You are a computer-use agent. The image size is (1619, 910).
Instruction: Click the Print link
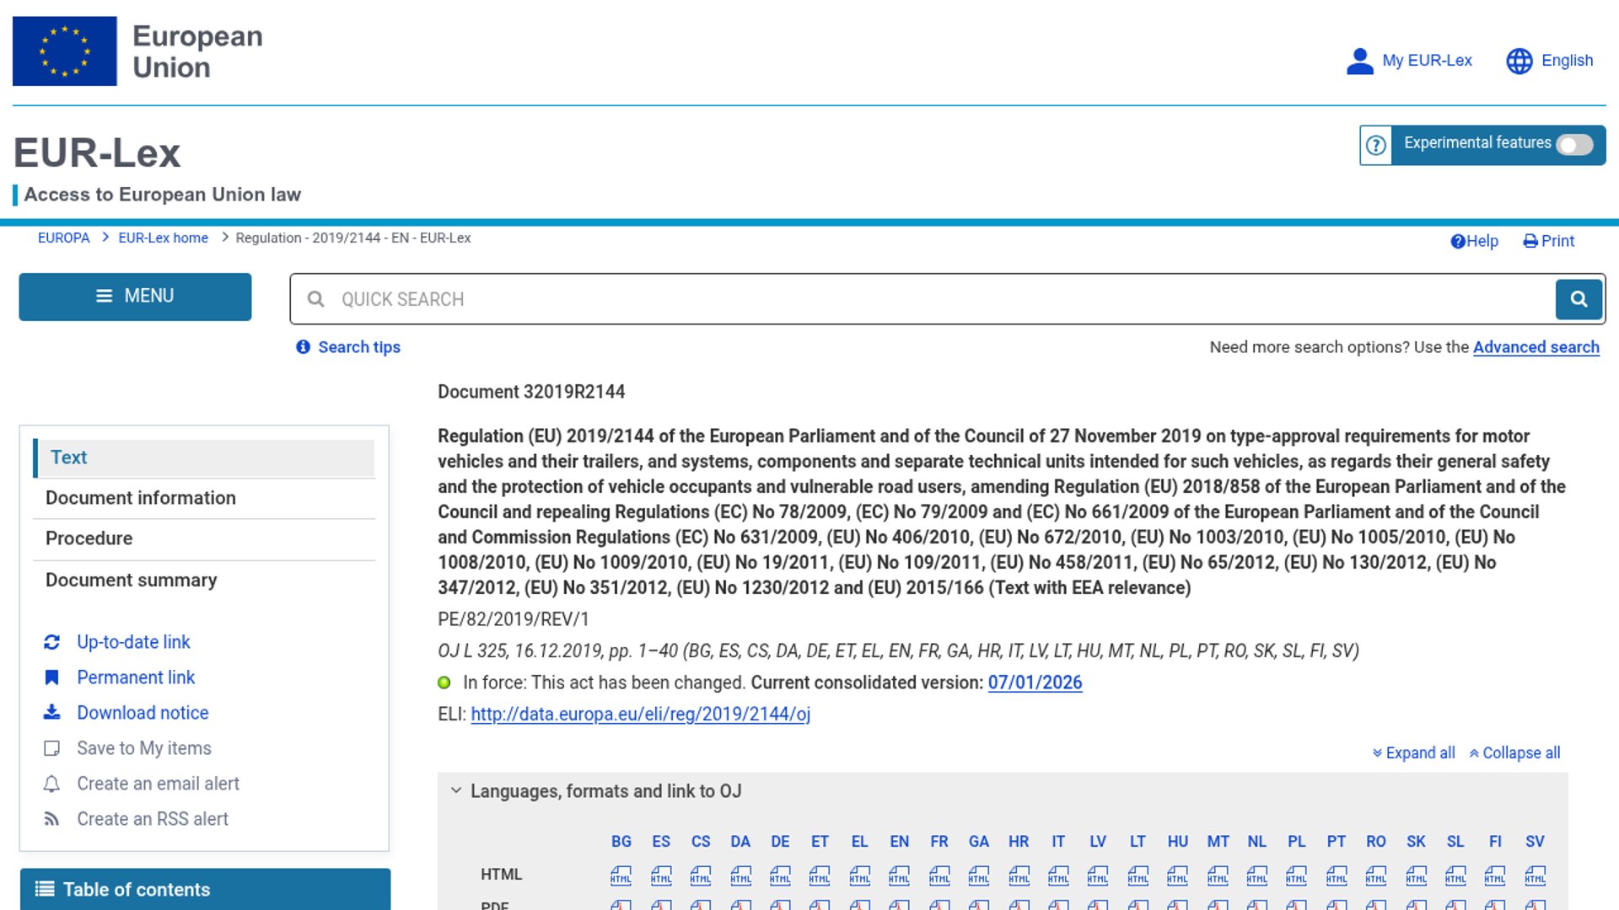click(x=1549, y=242)
